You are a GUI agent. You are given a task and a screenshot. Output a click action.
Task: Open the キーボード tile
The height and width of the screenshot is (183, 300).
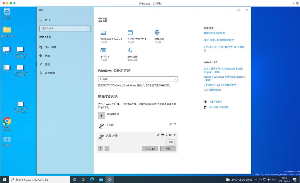point(105,55)
